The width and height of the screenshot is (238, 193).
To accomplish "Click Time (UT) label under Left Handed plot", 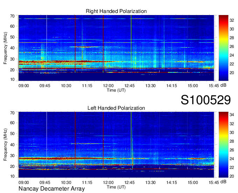I will click(x=116, y=187).
